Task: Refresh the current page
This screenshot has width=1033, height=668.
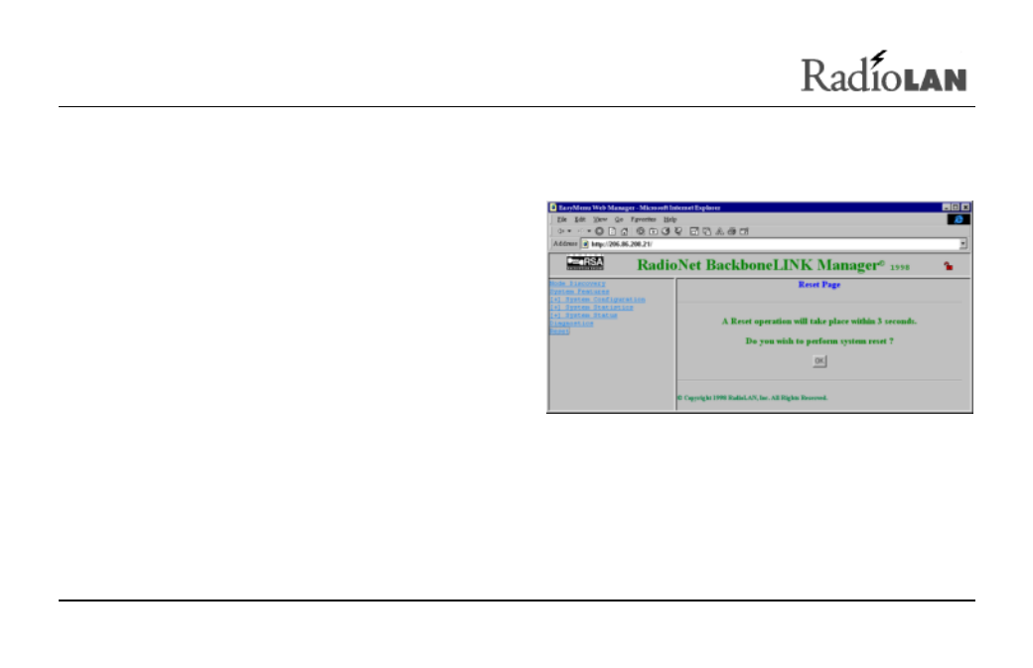Action: (x=612, y=231)
